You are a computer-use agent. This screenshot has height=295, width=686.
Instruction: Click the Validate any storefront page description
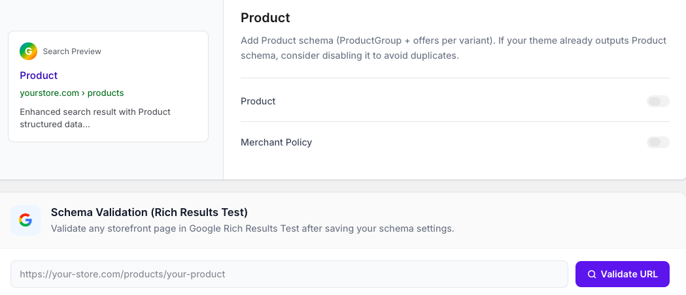(252, 228)
